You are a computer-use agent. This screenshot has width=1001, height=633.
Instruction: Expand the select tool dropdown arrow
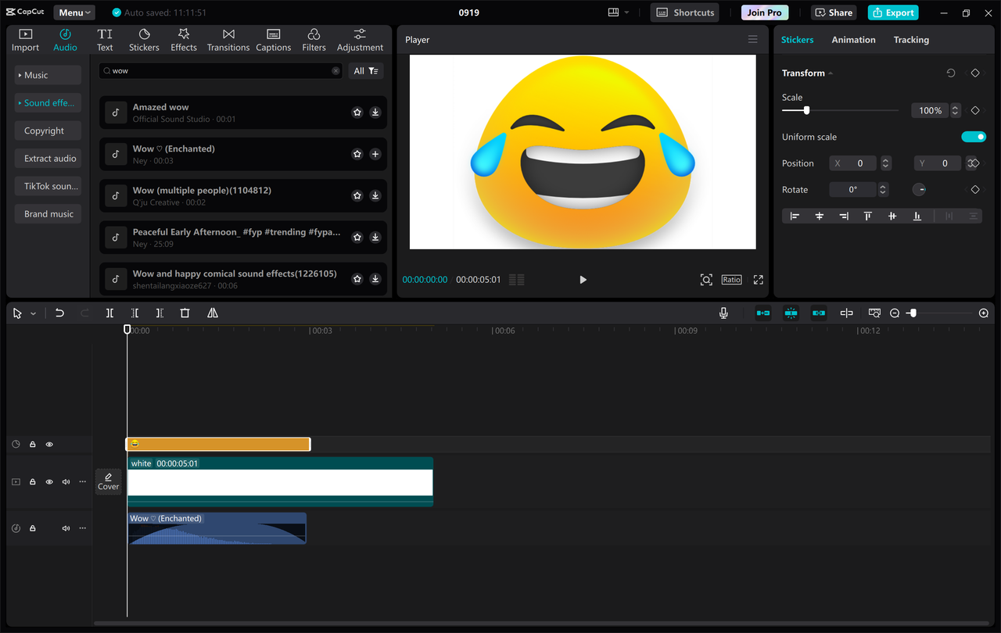[33, 313]
